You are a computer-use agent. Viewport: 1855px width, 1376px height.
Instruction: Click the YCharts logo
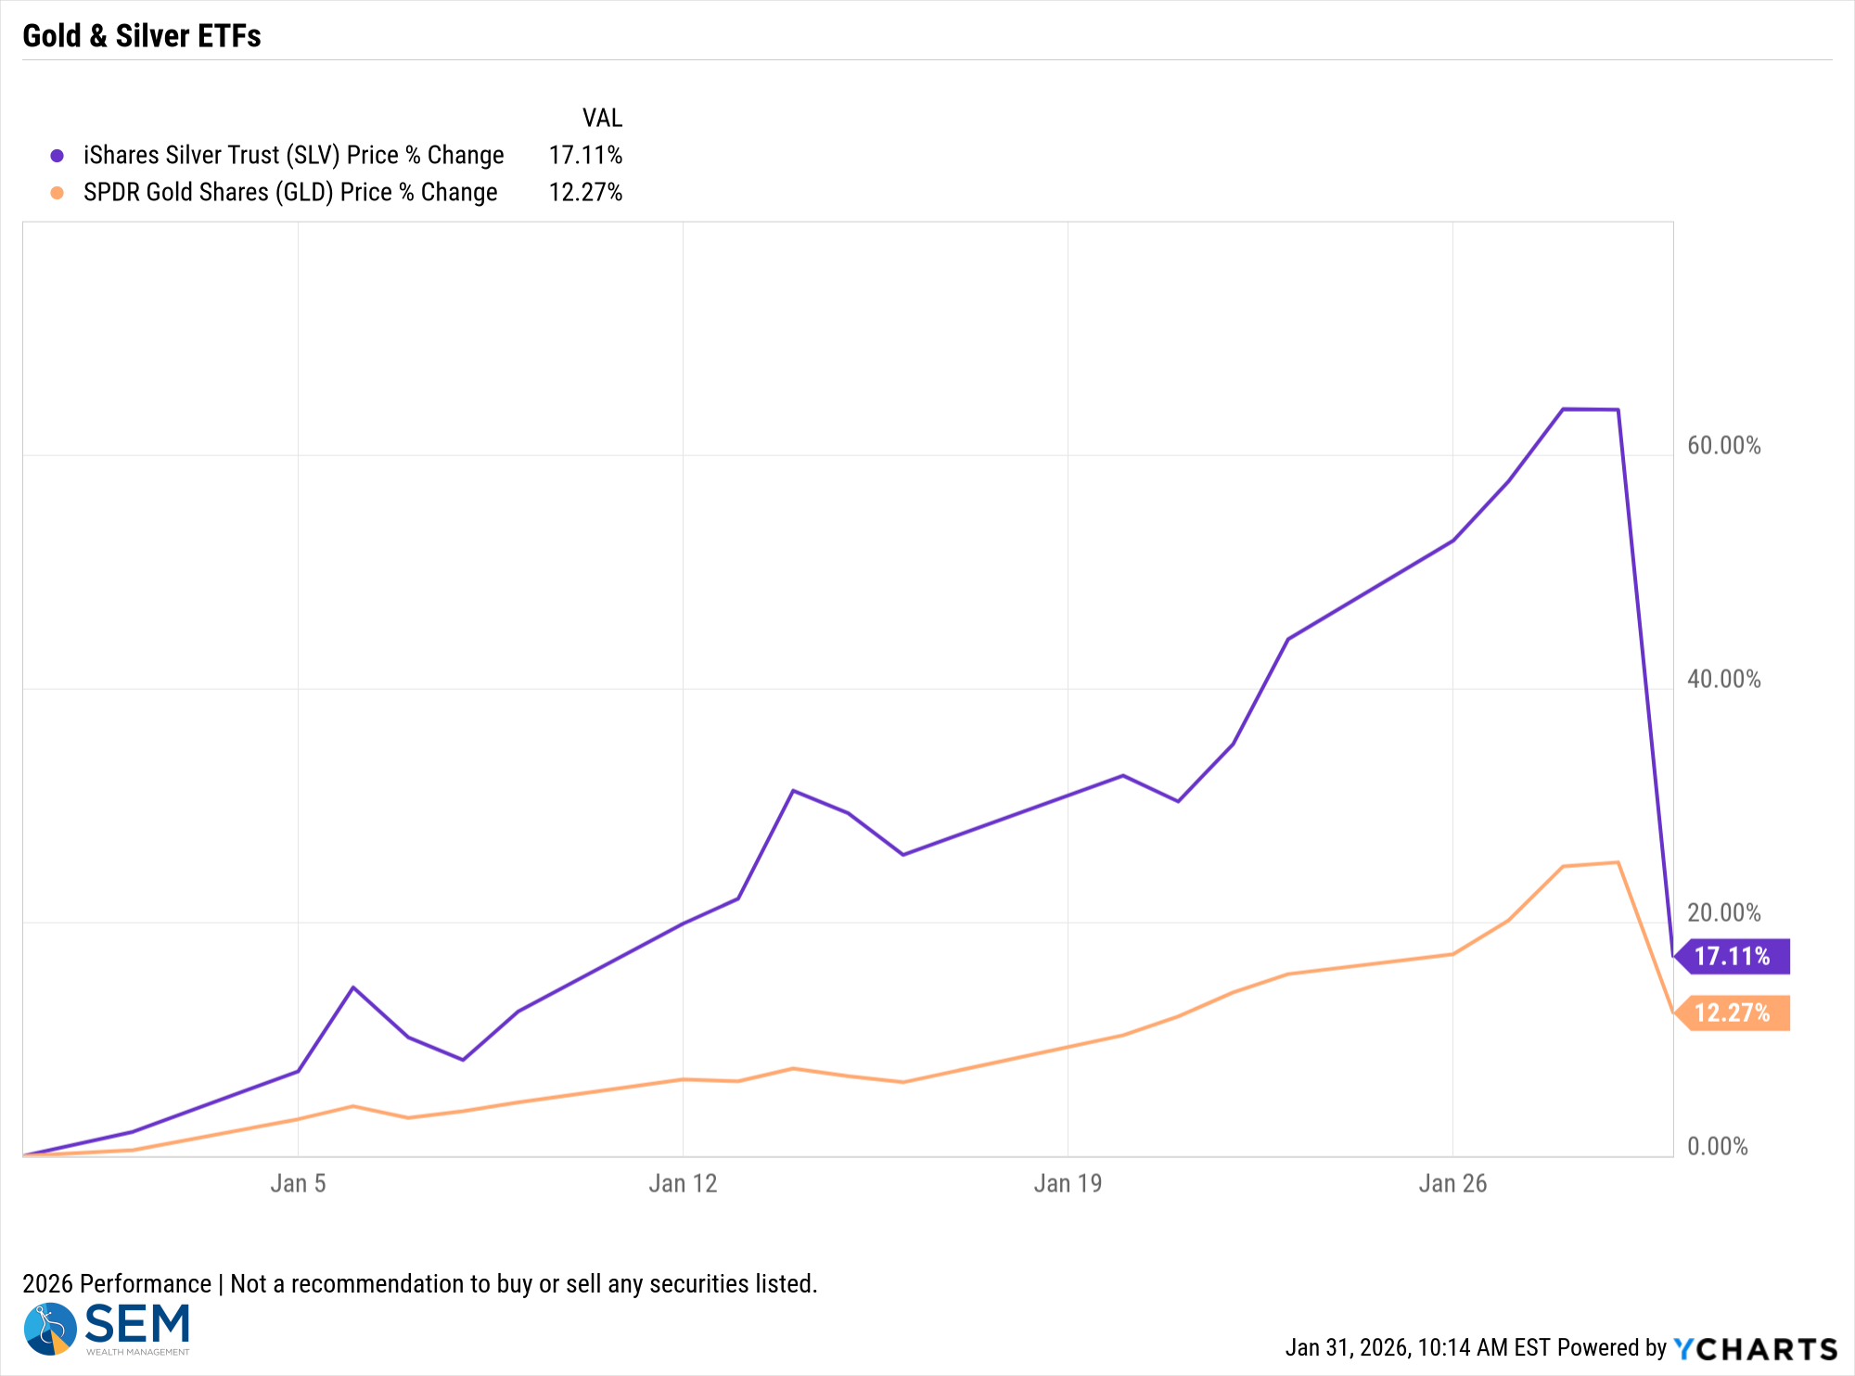pyautogui.click(x=1755, y=1348)
